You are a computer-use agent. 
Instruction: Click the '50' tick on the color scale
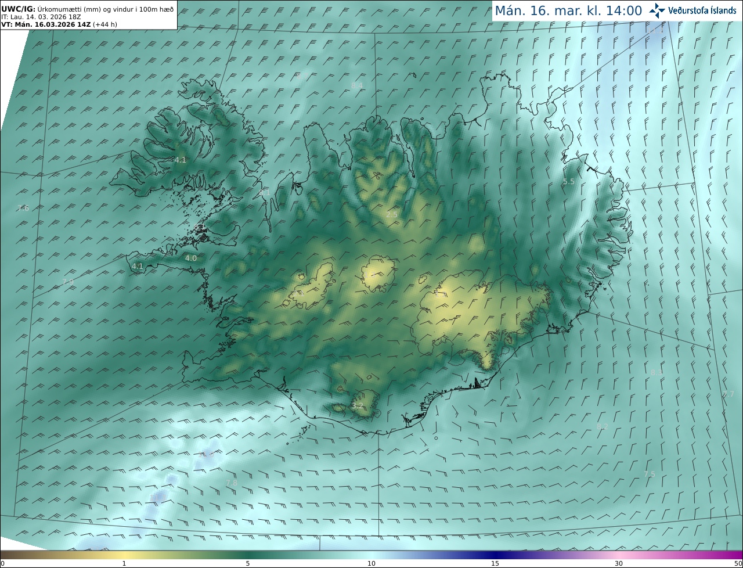click(738, 563)
